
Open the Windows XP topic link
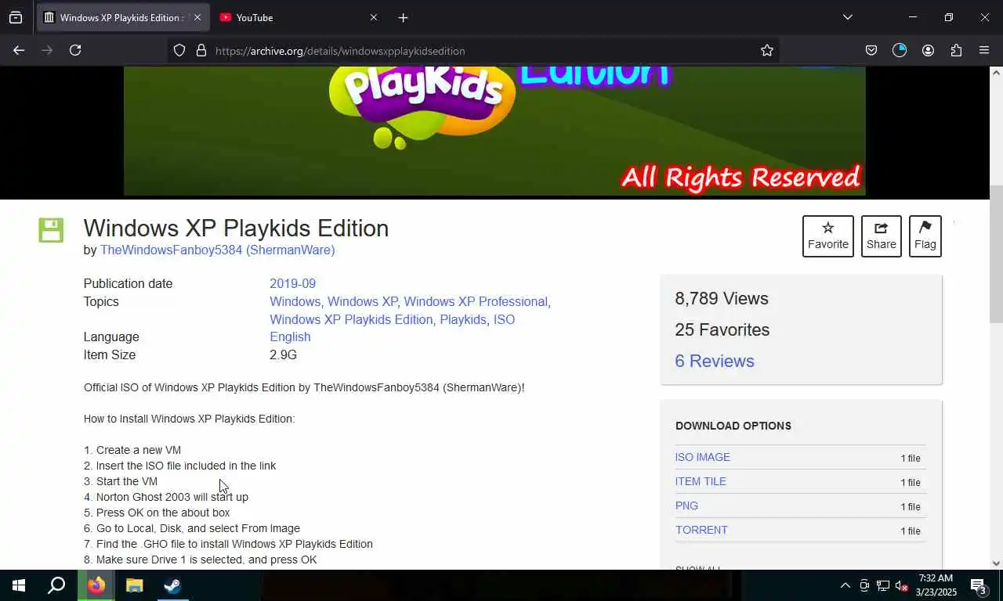(362, 302)
